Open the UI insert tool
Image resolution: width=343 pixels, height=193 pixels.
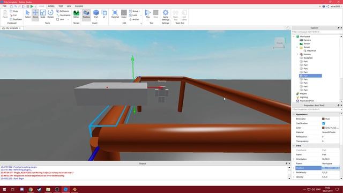(104, 14)
